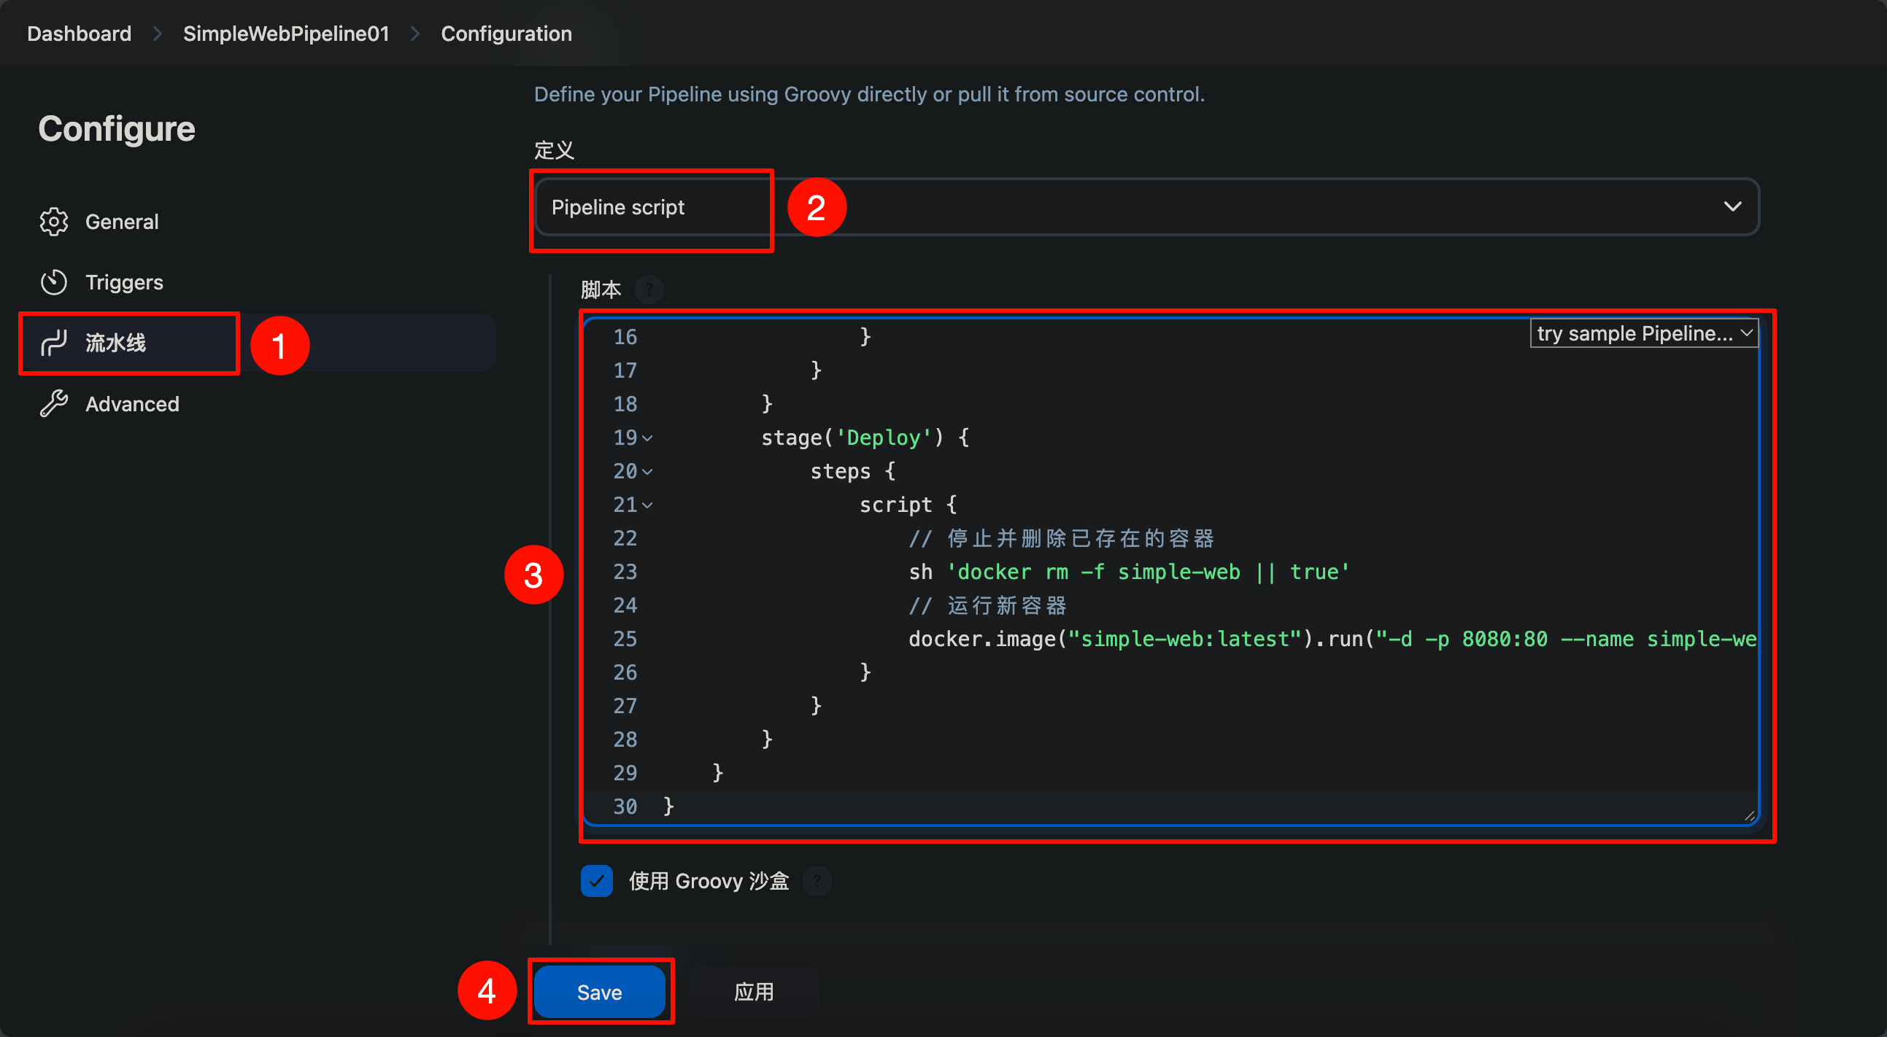Click chevron after Dashboard breadcrumb
The height and width of the screenshot is (1037, 1887).
[158, 34]
